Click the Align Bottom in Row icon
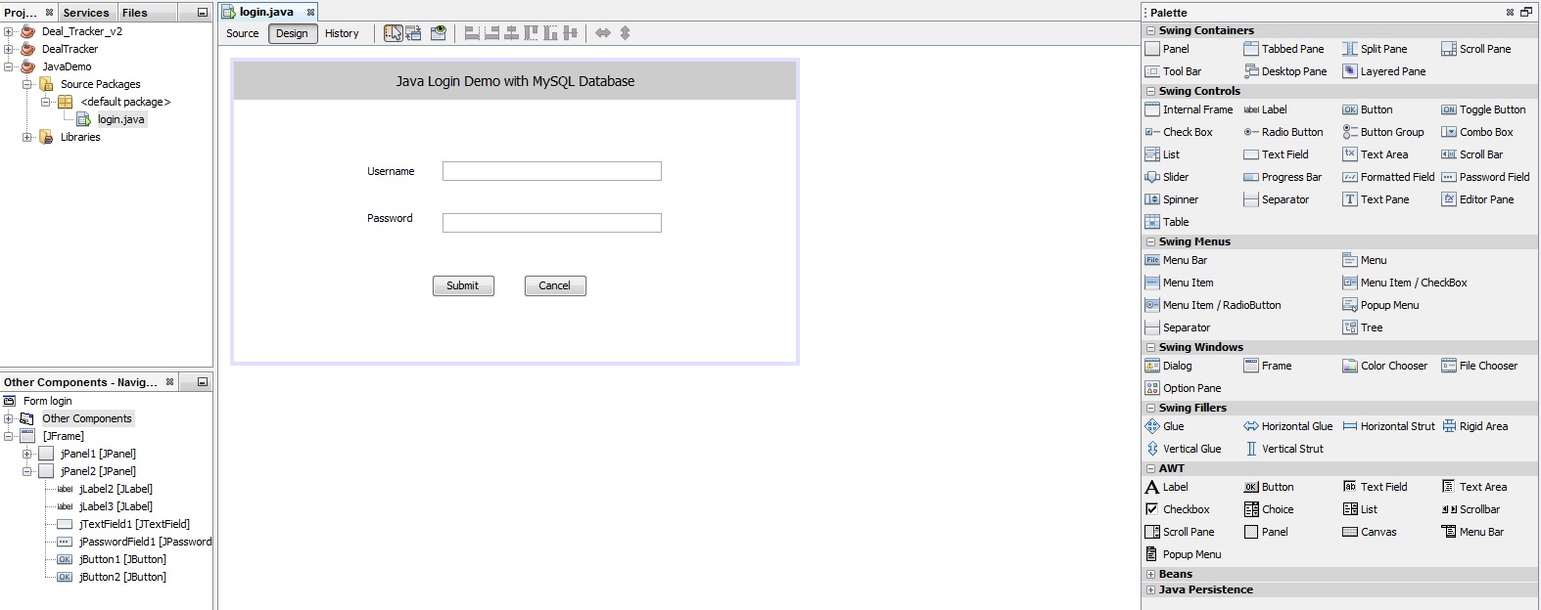 coord(550,33)
